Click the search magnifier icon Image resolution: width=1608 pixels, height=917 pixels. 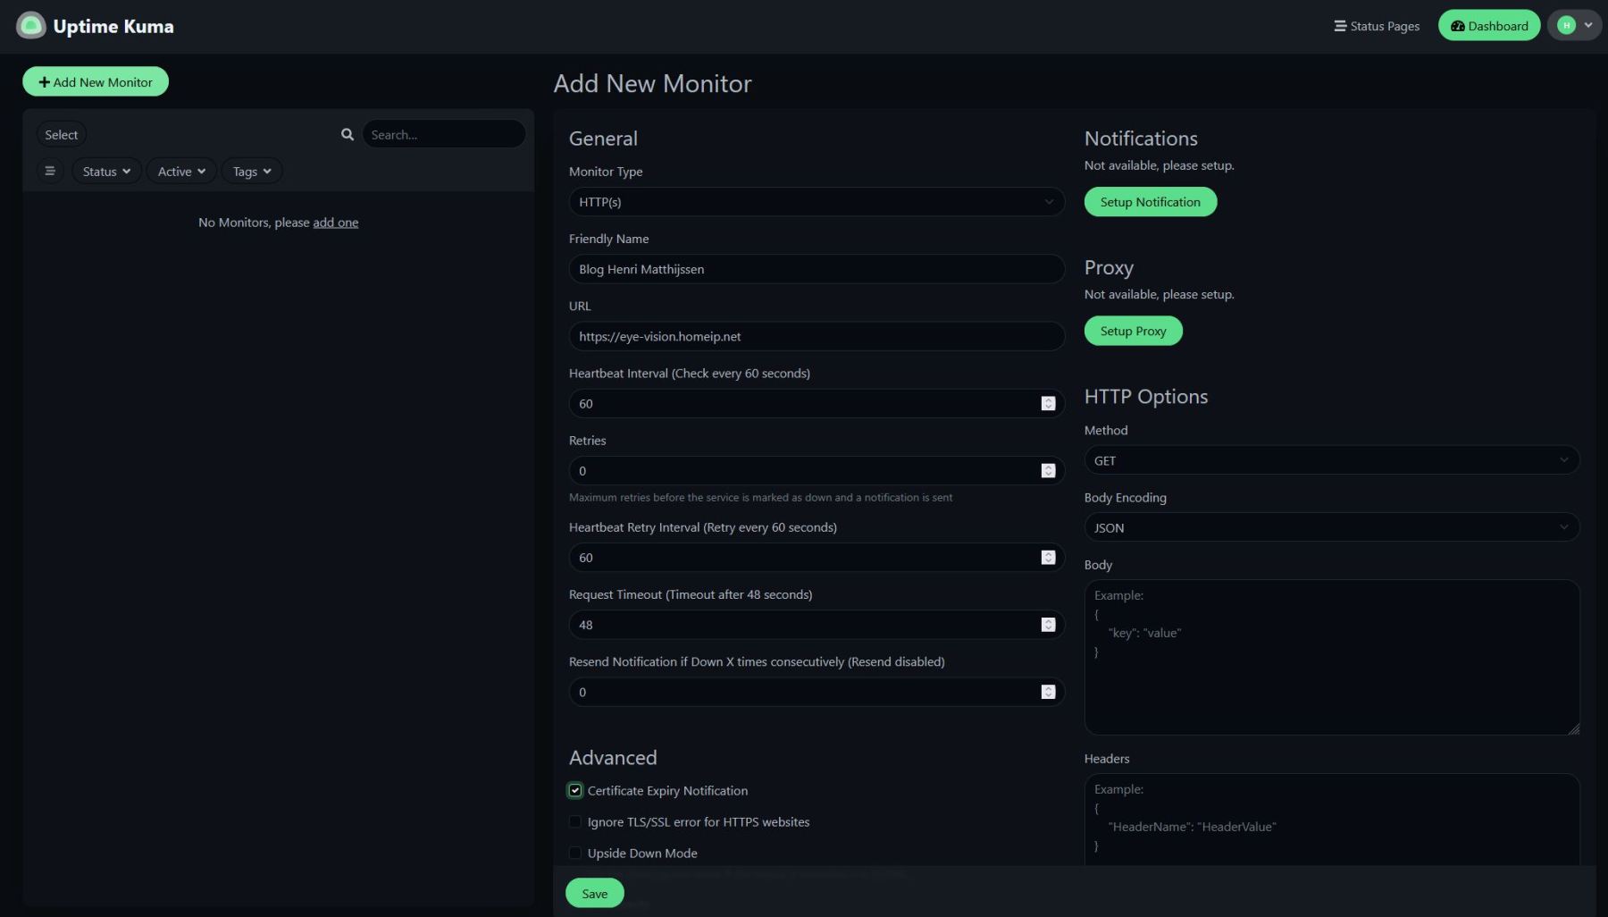coord(348,134)
